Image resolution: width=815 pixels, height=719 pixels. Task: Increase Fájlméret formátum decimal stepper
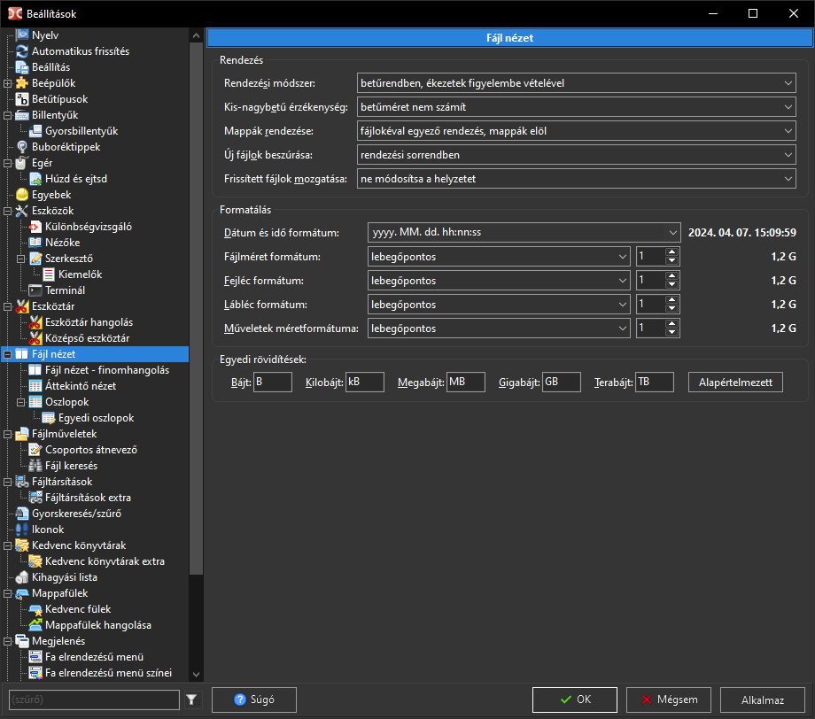coord(672,252)
